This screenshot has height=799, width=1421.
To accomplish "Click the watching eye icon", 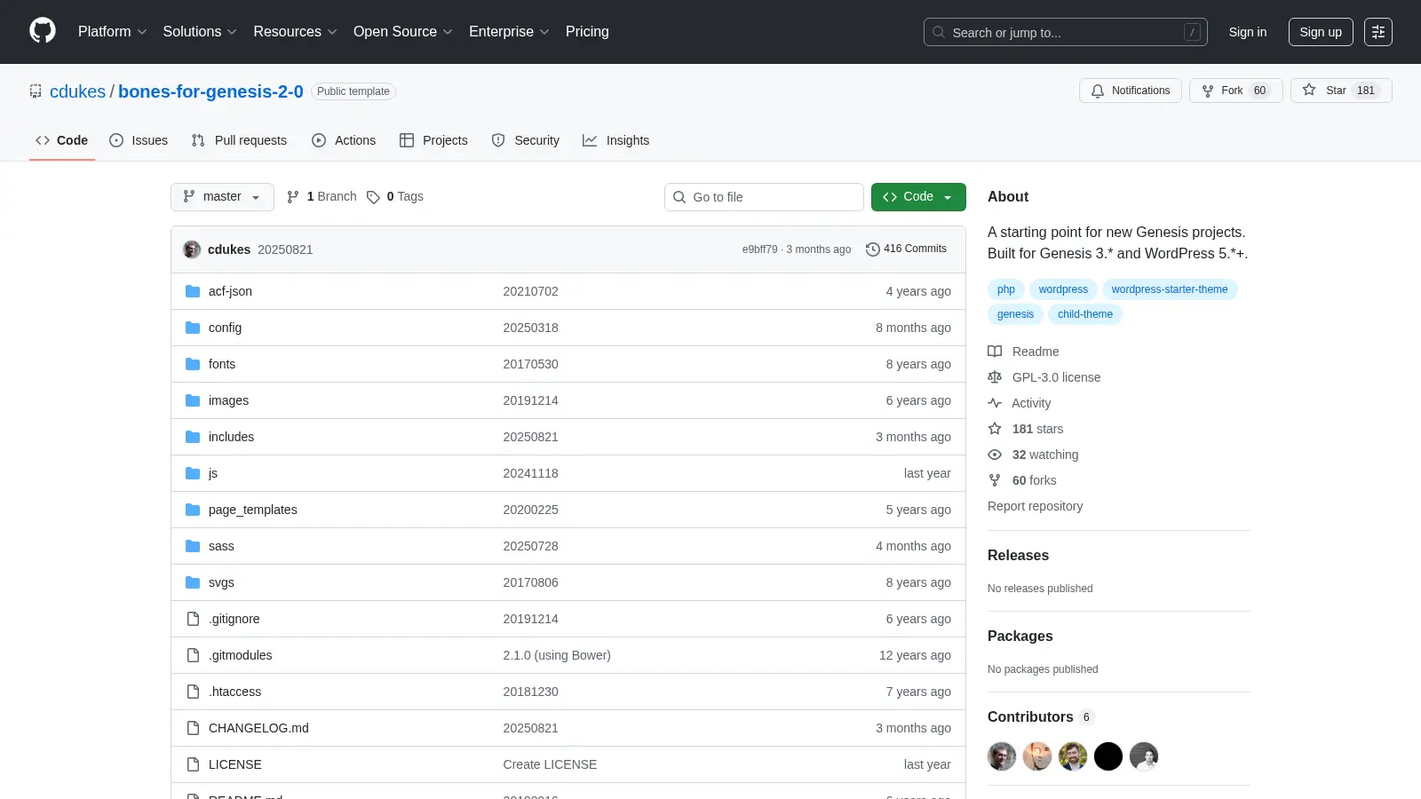I will point(995,455).
